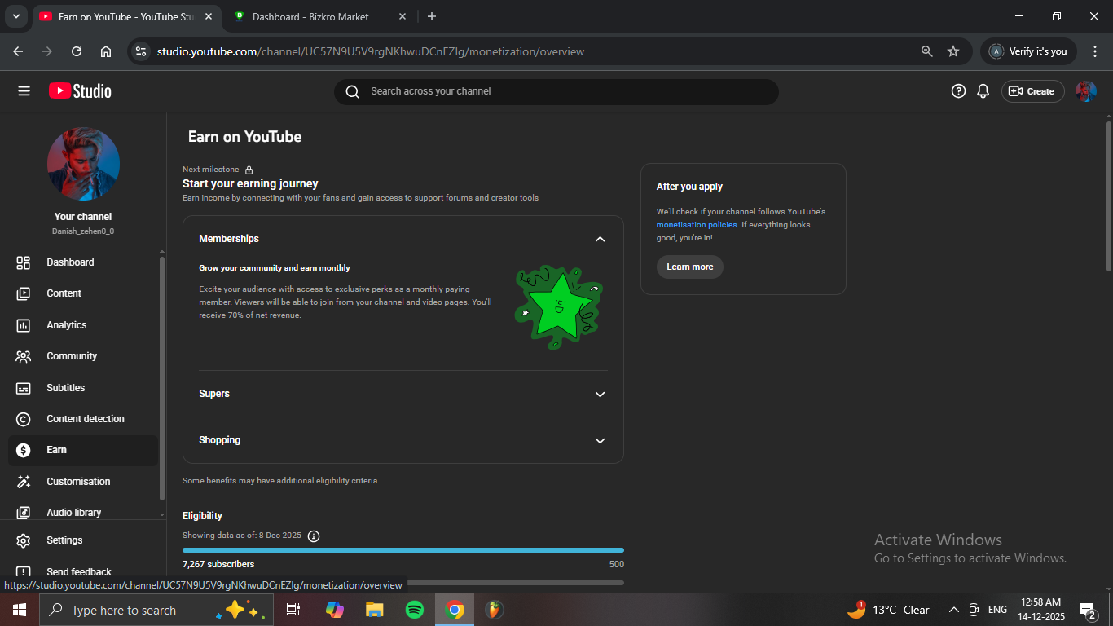Click the eligibility data info icon
The width and height of the screenshot is (1113, 626).
point(314,536)
